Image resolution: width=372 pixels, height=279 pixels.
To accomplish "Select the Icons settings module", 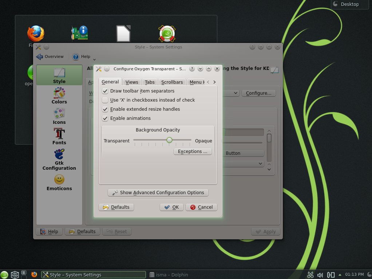I will coord(59,116).
